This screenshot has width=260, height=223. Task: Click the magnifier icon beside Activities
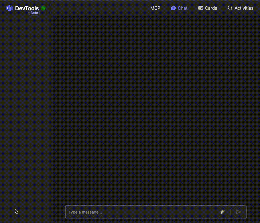(230, 8)
